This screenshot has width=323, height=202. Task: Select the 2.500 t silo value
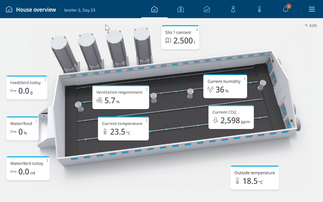click(x=185, y=41)
